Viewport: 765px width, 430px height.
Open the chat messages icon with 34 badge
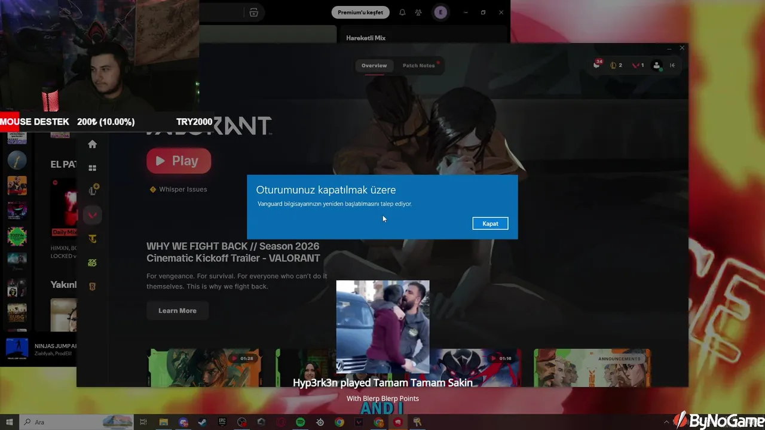[x=597, y=64]
